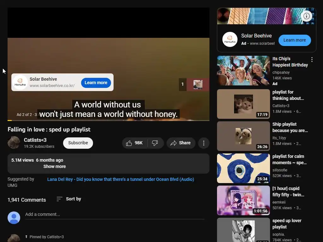This screenshot has height=242, width=323.
Task: Open the Sort by comments dropdown
Action: click(69, 199)
